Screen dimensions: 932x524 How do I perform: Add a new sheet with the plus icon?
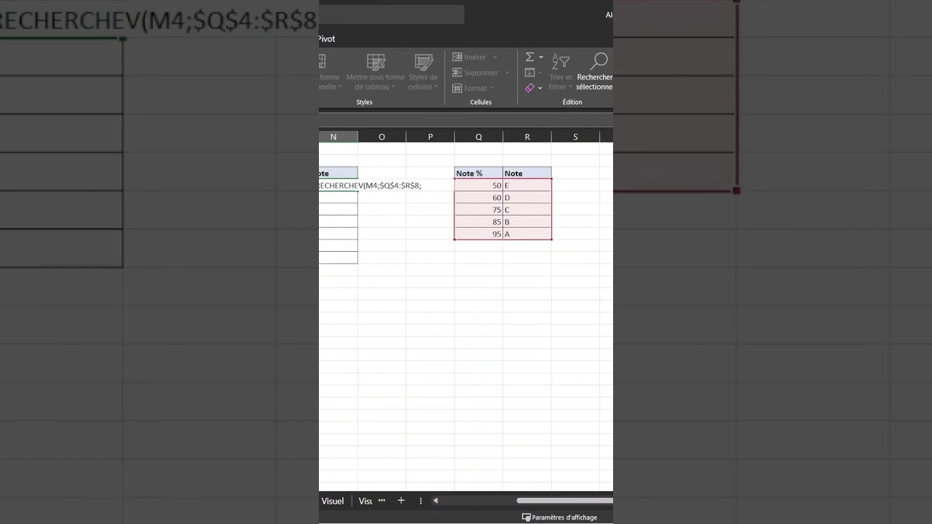400,501
